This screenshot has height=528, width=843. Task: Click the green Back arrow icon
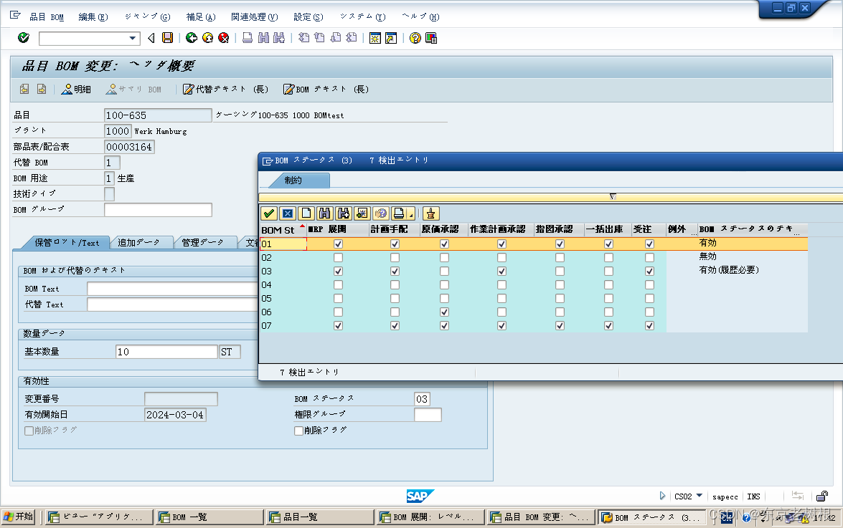192,37
